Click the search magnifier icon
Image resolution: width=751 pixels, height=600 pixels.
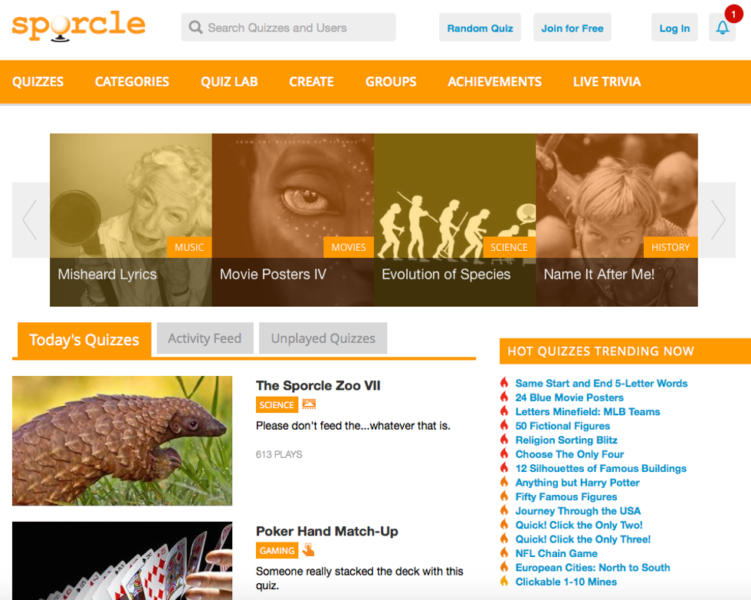point(195,28)
